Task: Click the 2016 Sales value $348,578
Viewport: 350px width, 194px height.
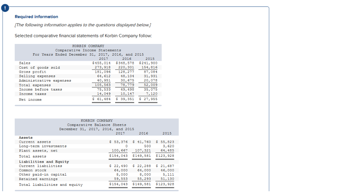Action: click(125, 63)
